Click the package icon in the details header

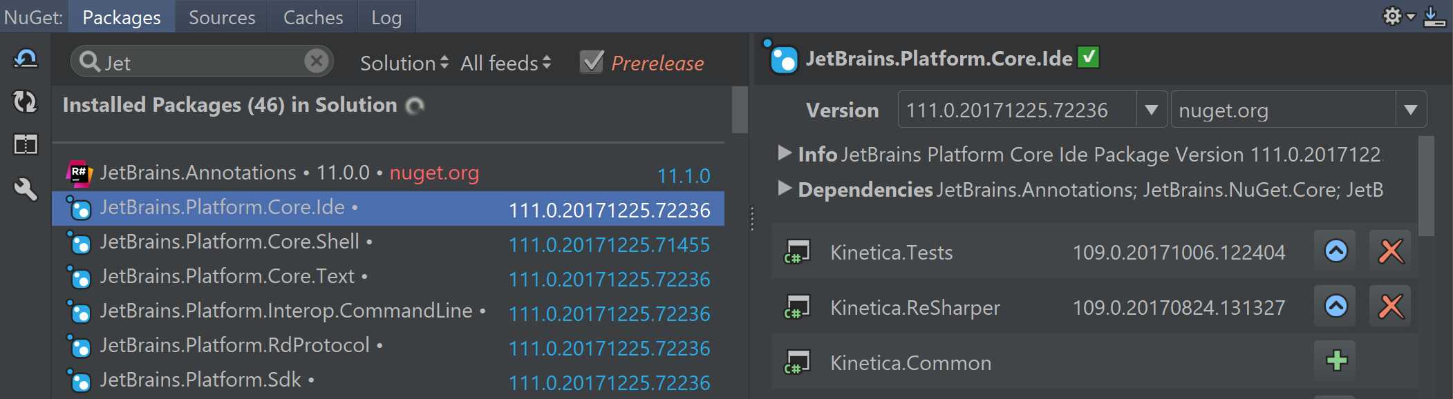pyautogui.click(x=781, y=58)
